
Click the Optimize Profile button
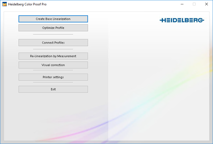53,28
